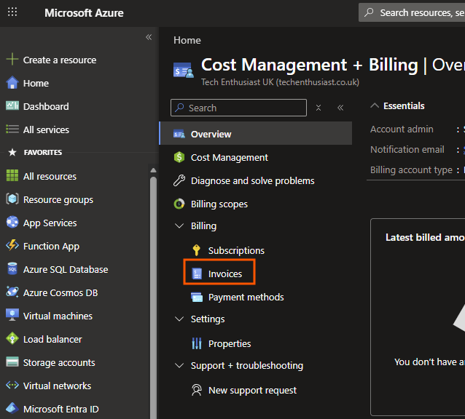Select Overview in the resource menu
Screen dimensions: 465x419
pos(256,133)
